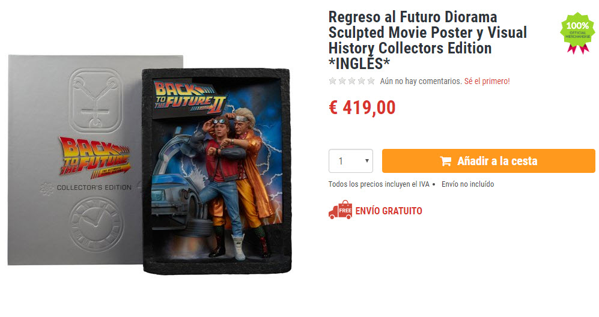
Task: Rate the product with the fifth star
Action: tap(371, 81)
